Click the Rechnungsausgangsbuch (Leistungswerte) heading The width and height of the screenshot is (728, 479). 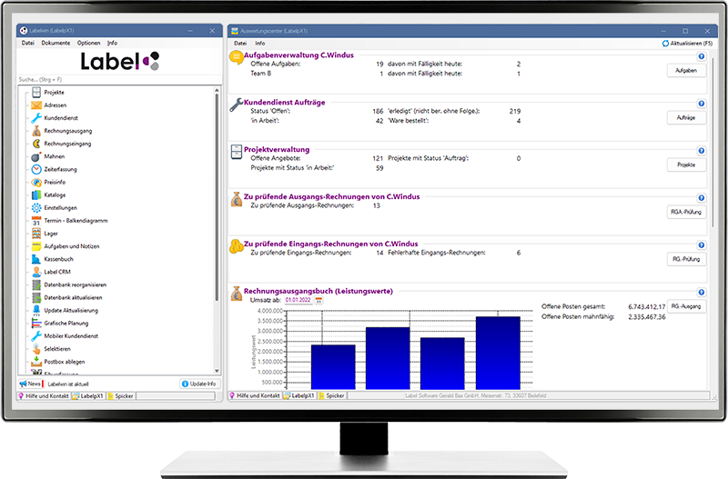[318, 291]
